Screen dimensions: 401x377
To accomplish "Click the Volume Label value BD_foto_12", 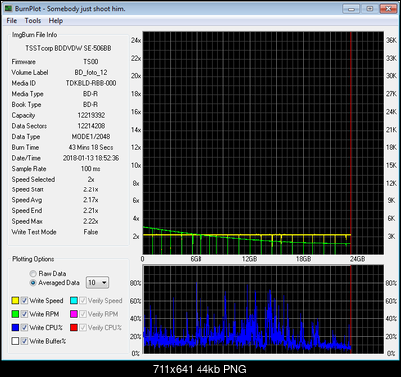I will click(x=91, y=72).
